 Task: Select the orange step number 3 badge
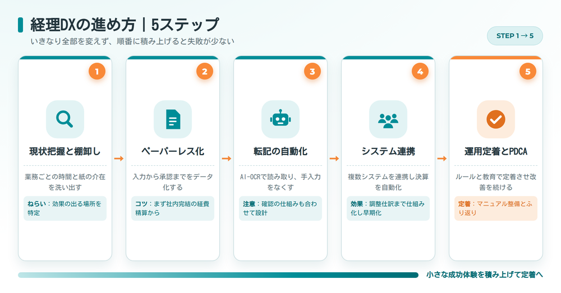point(312,72)
